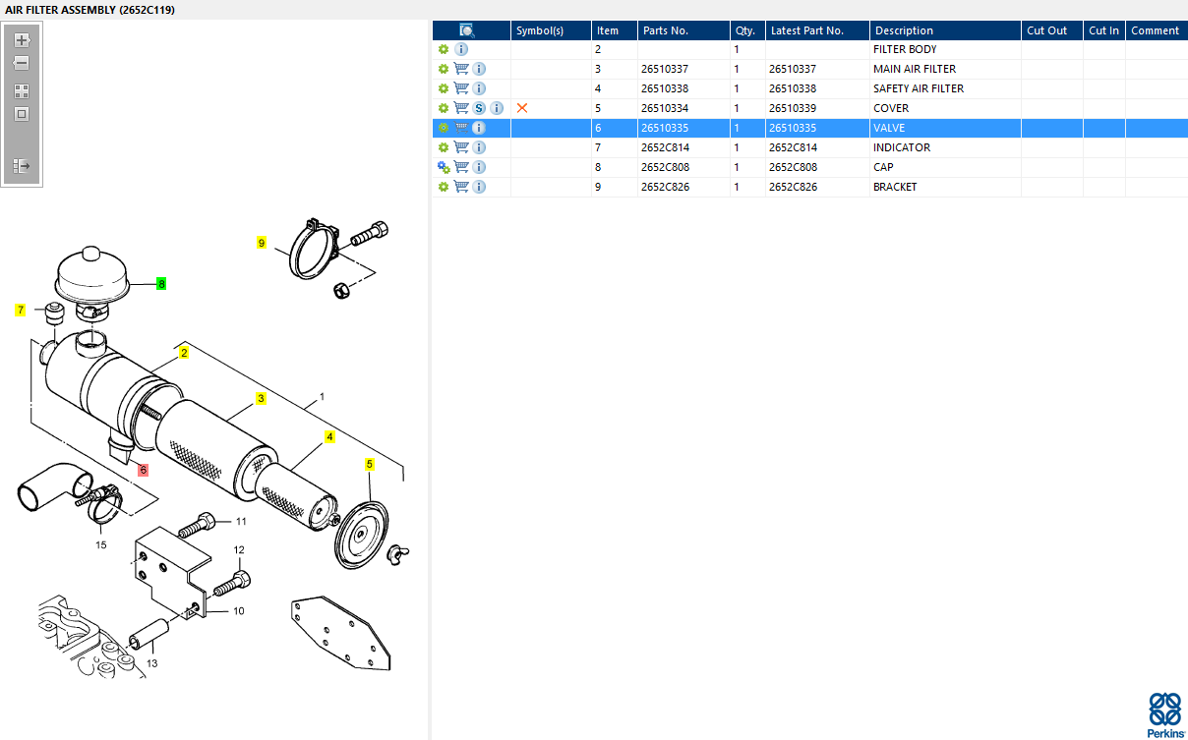Sort by Latest Part No. column header

click(x=817, y=30)
